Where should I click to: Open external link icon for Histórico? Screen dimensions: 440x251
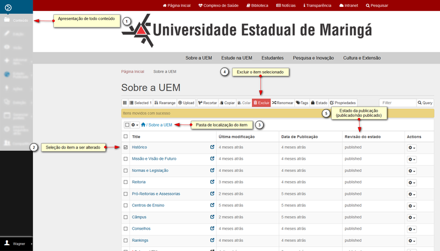[213, 147]
